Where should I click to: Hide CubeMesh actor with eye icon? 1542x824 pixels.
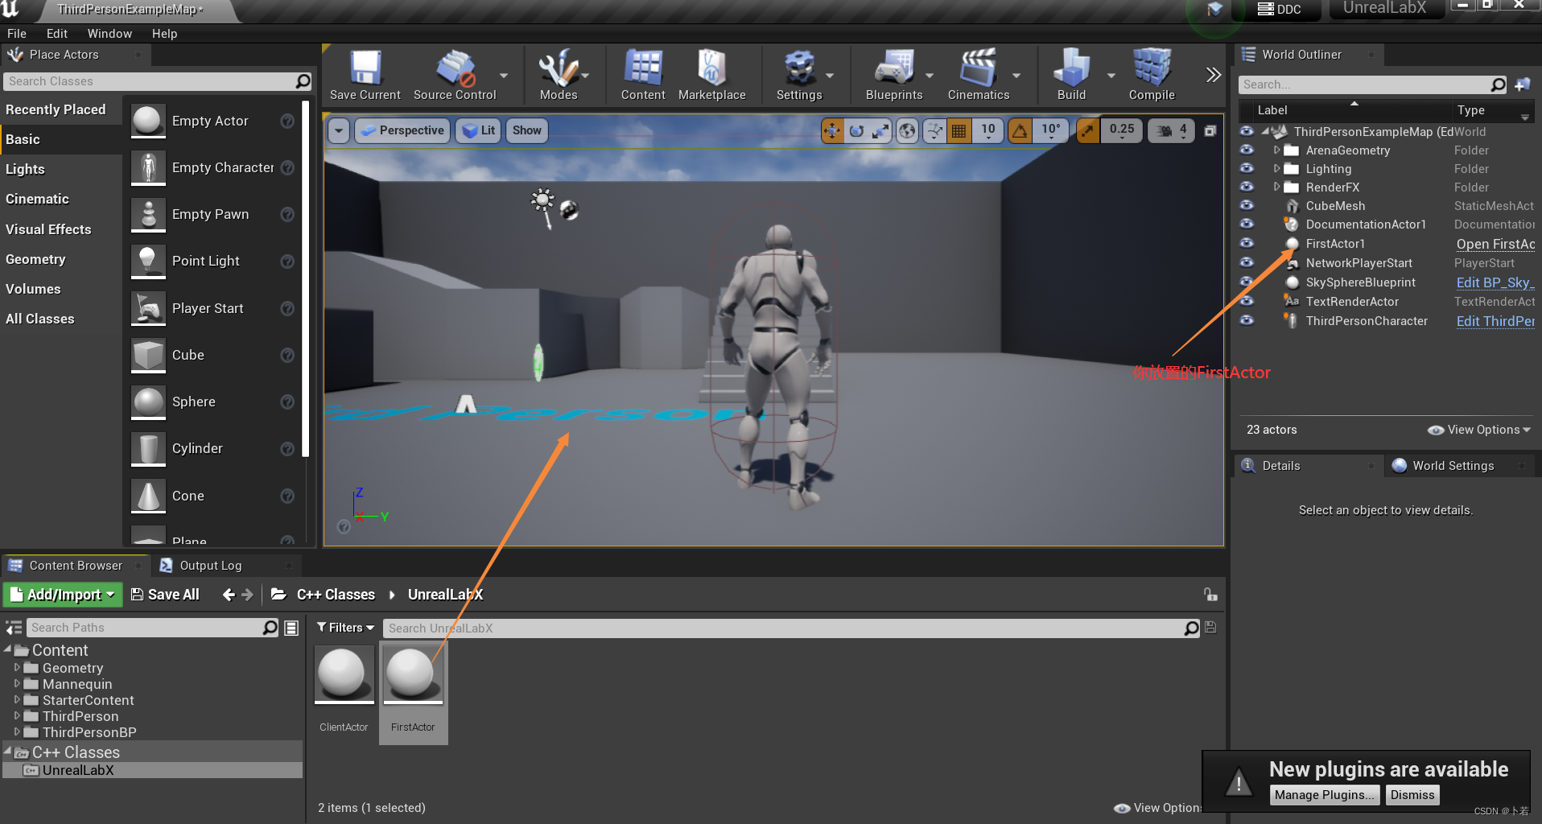pyautogui.click(x=1247, y=205)
